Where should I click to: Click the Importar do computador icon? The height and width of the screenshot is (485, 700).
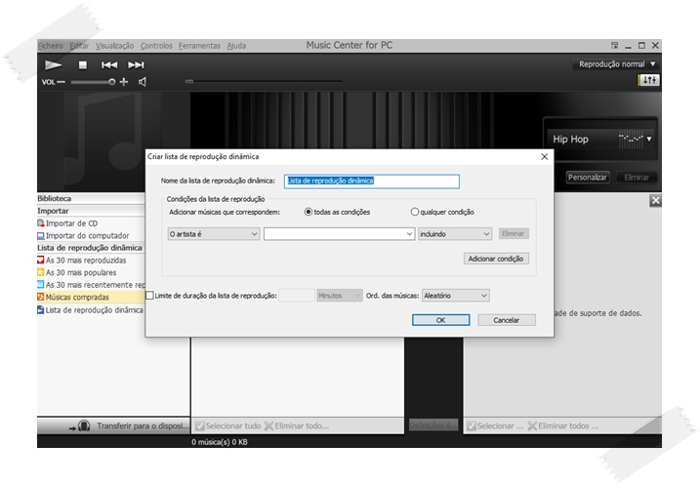tap(41, 235)
